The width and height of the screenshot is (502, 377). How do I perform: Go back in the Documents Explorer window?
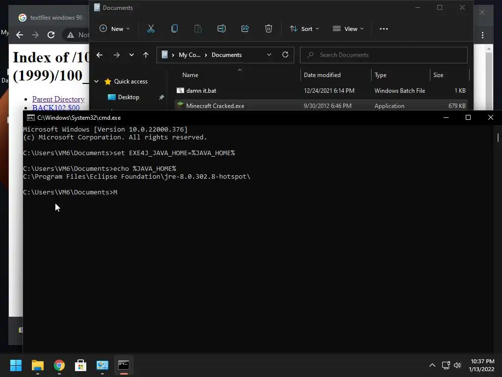(100, 55)
